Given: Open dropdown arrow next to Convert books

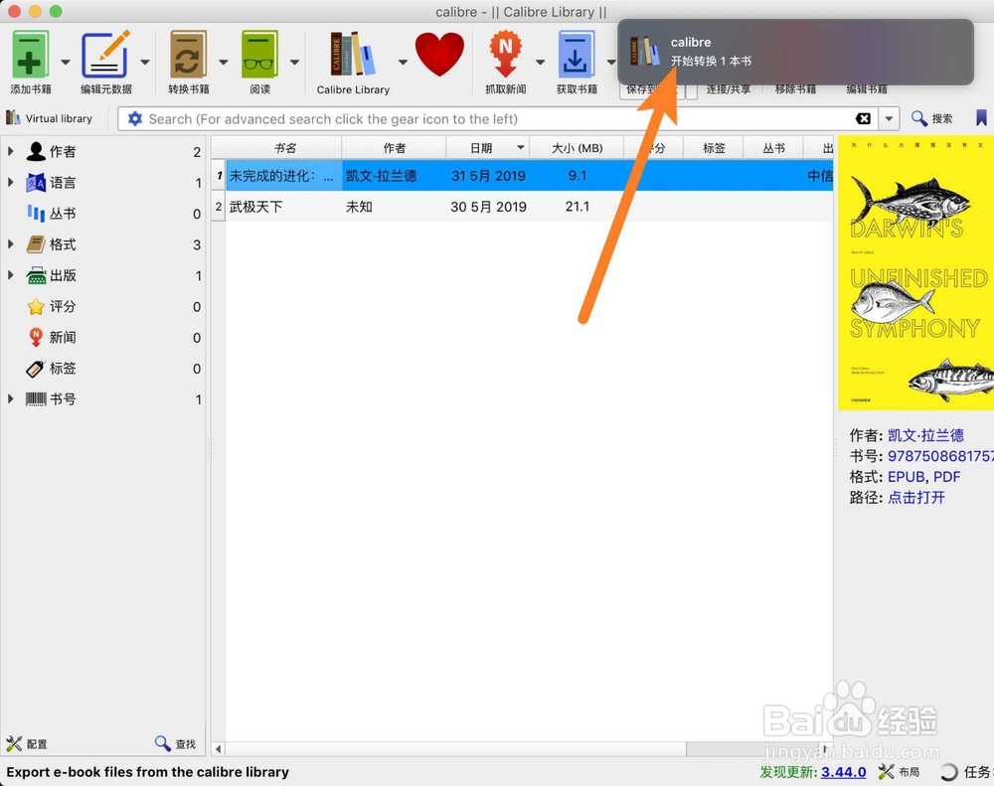Looking at the screenshot, I should [x=223, y=63].
